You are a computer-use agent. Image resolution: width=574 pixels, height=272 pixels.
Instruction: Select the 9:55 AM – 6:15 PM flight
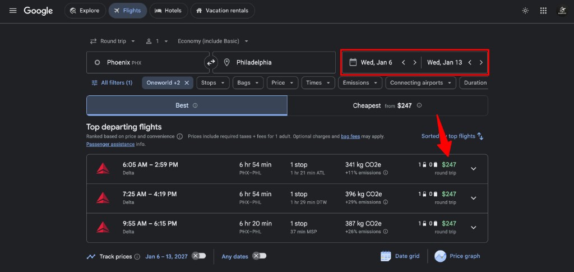(x=287, y=227)
